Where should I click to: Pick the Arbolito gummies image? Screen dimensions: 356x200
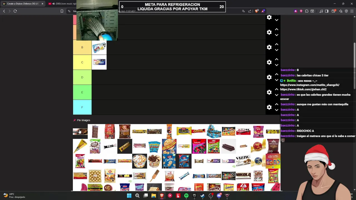tap(80, 161)
